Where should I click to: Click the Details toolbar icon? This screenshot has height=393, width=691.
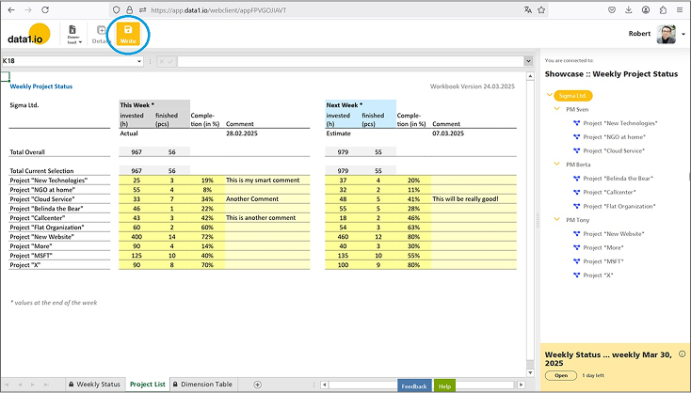point(102,30)
